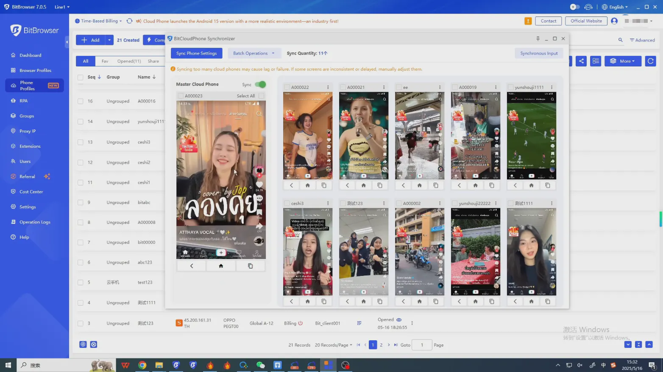Open recent apps icon under Master Cloud Phone

[250, 266]
